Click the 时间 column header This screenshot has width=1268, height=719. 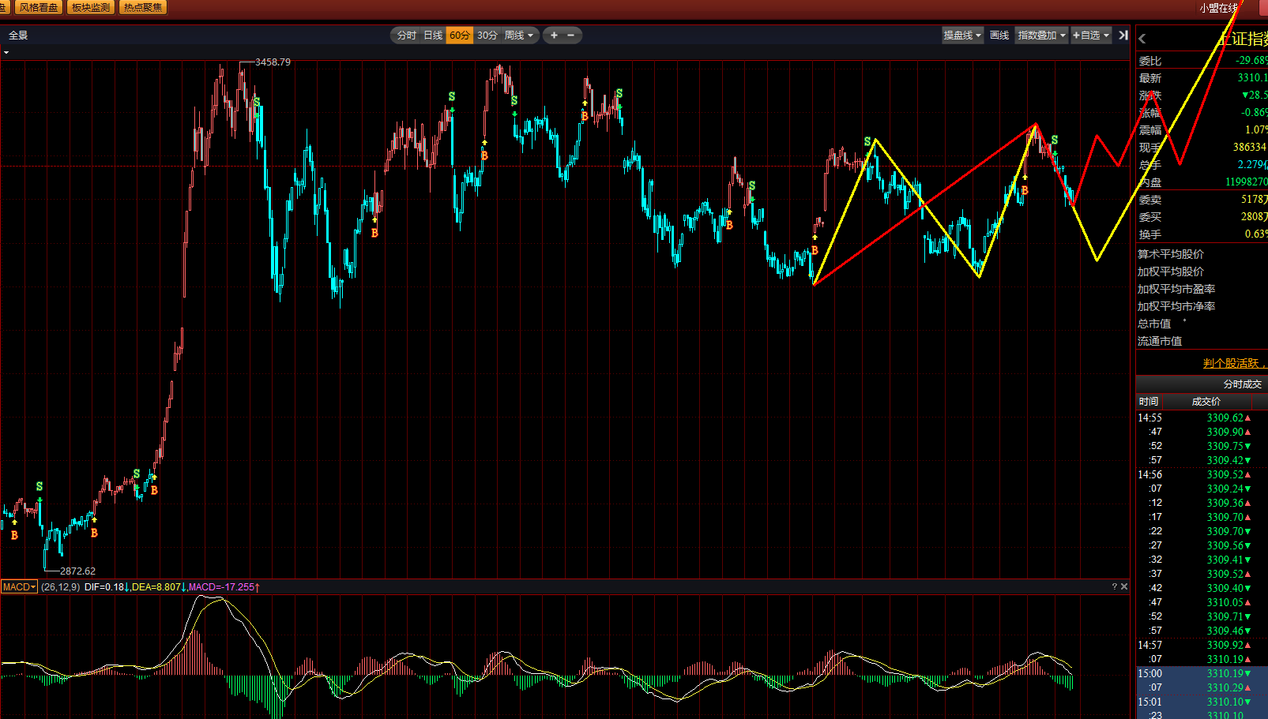click(x=1148, y=402)
